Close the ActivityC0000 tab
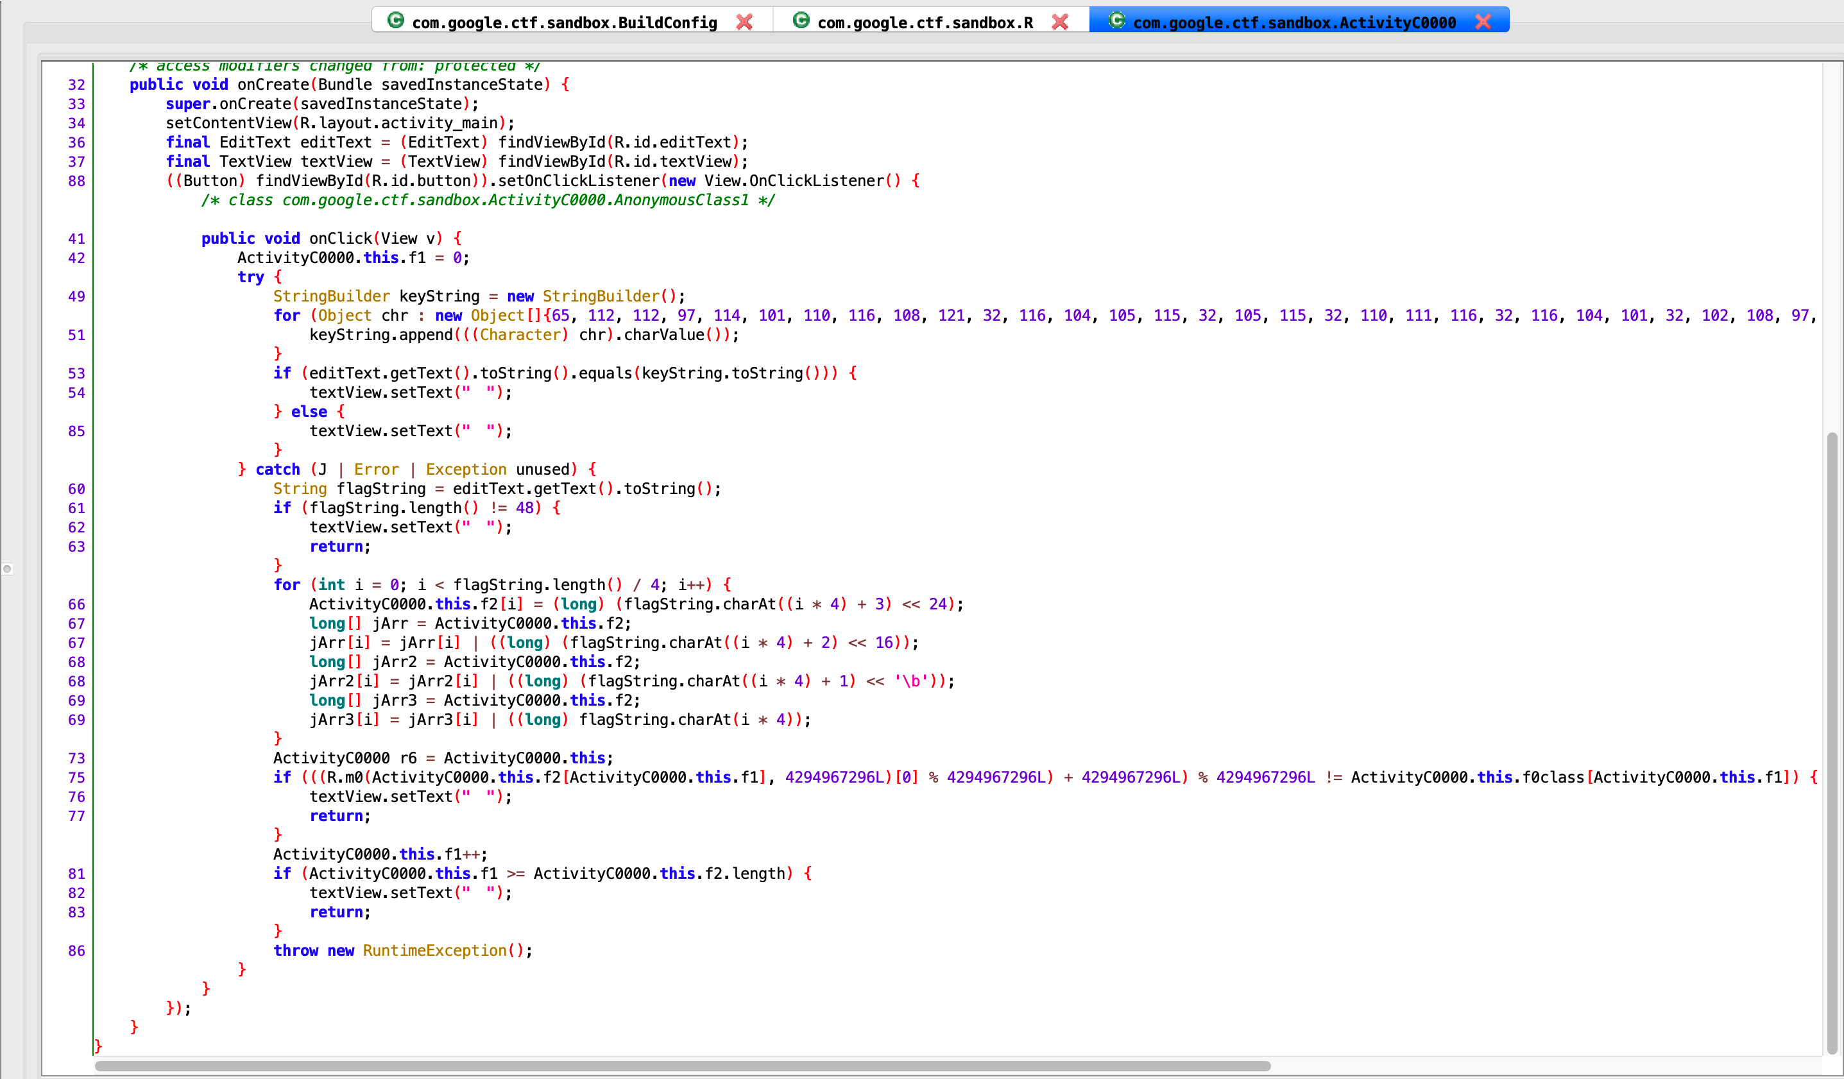 tap(1483, 22)
